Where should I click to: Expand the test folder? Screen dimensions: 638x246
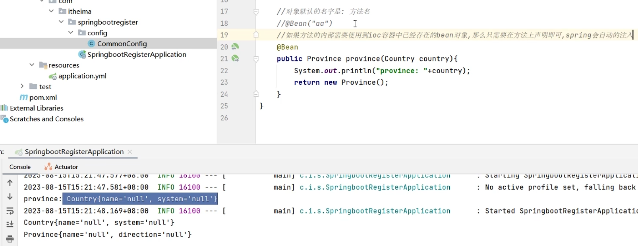(22, 86)
